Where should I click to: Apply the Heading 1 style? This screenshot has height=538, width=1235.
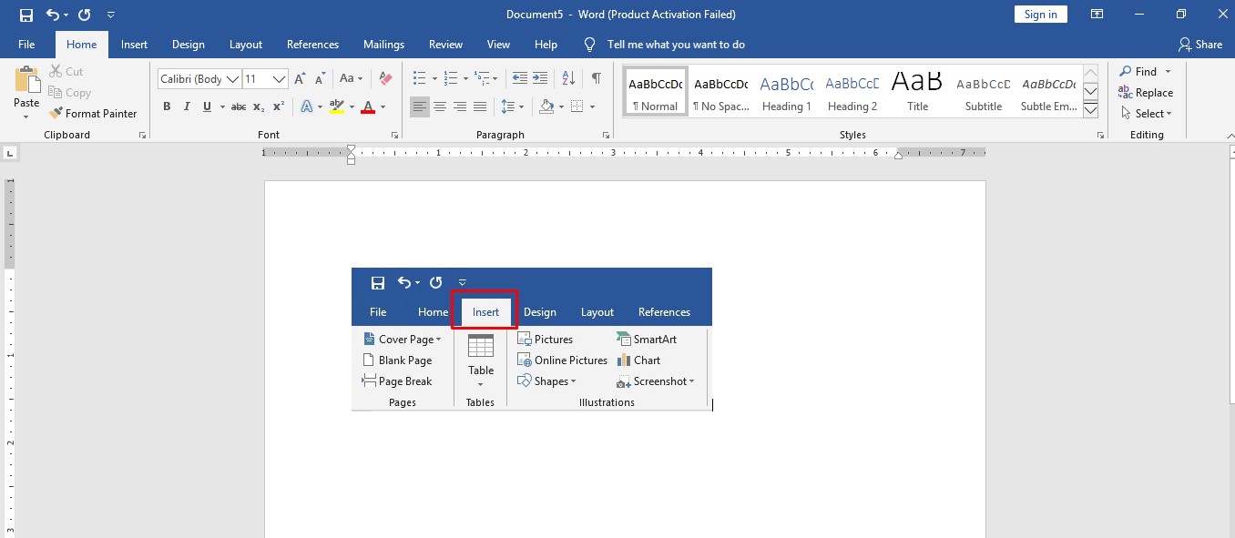(787, 92)
